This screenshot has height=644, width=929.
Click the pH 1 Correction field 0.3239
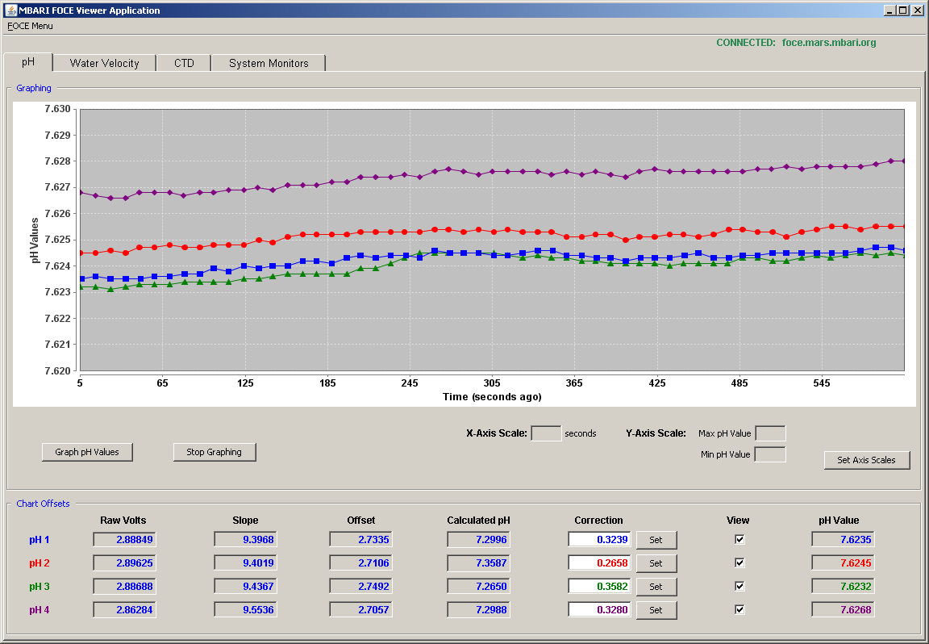point(600,540)
